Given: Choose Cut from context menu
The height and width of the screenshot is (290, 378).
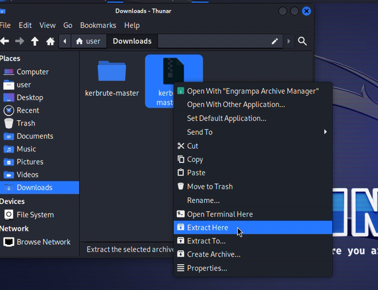Looking at the screenshot, I should (x=253, y=146).
